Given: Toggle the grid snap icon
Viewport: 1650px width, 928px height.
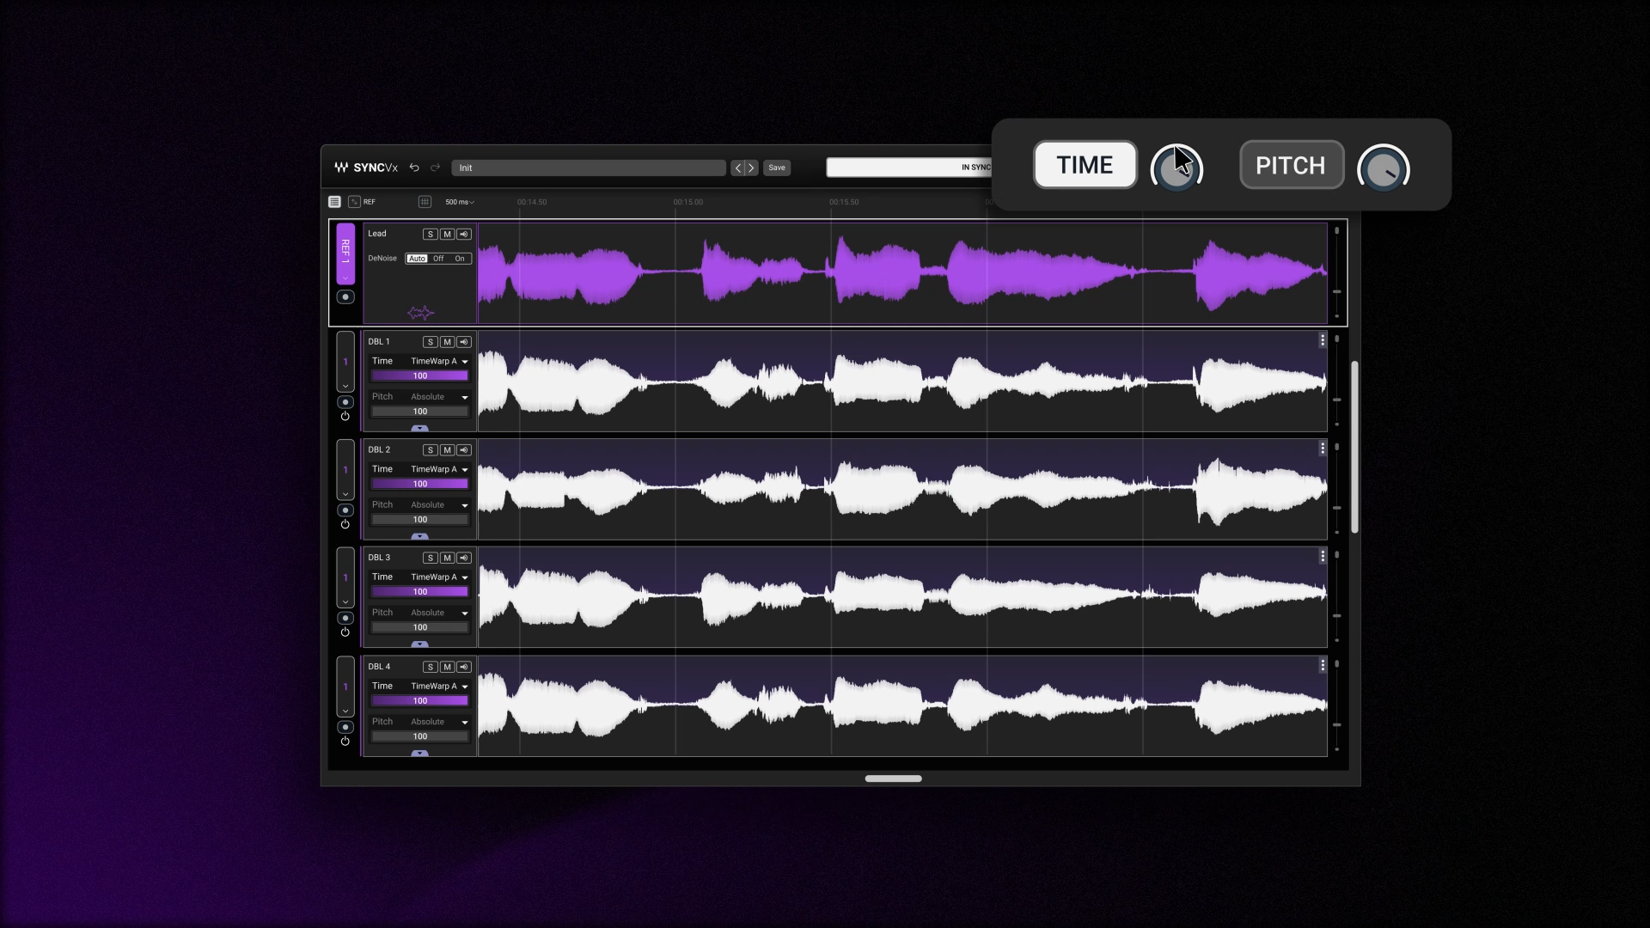Looking at the screenshot, I should point(425,202).
